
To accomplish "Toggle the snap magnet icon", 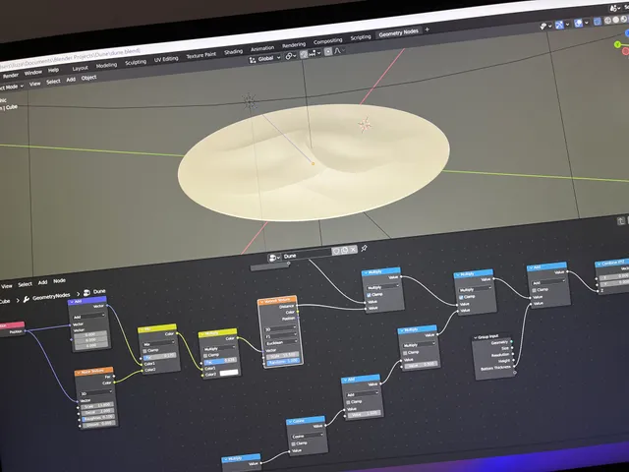I will coord(304,54).
